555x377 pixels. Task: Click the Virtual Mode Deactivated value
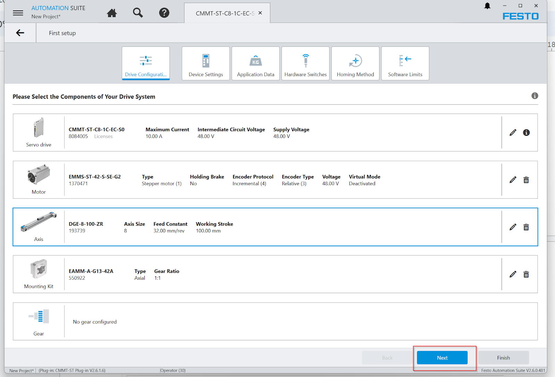[362, 183]
